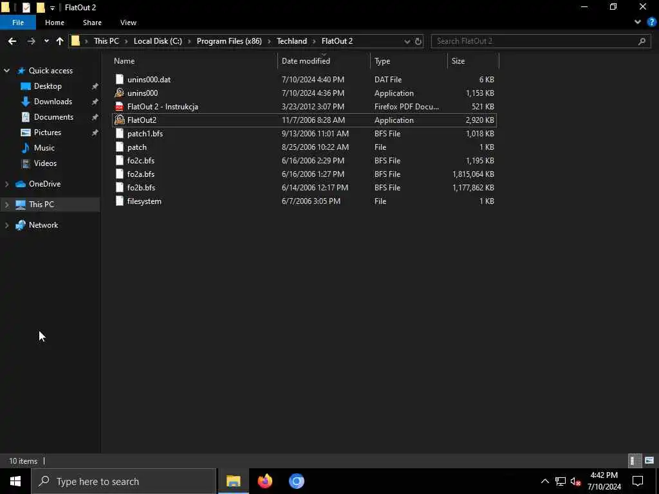The height and width of the screenshot is (494, 659).
Task: Open the Windows Start menu
Action: click(15, 481)
